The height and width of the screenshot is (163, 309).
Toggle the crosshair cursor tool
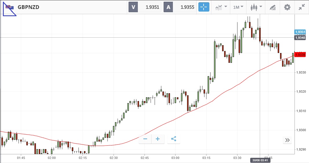204,7
